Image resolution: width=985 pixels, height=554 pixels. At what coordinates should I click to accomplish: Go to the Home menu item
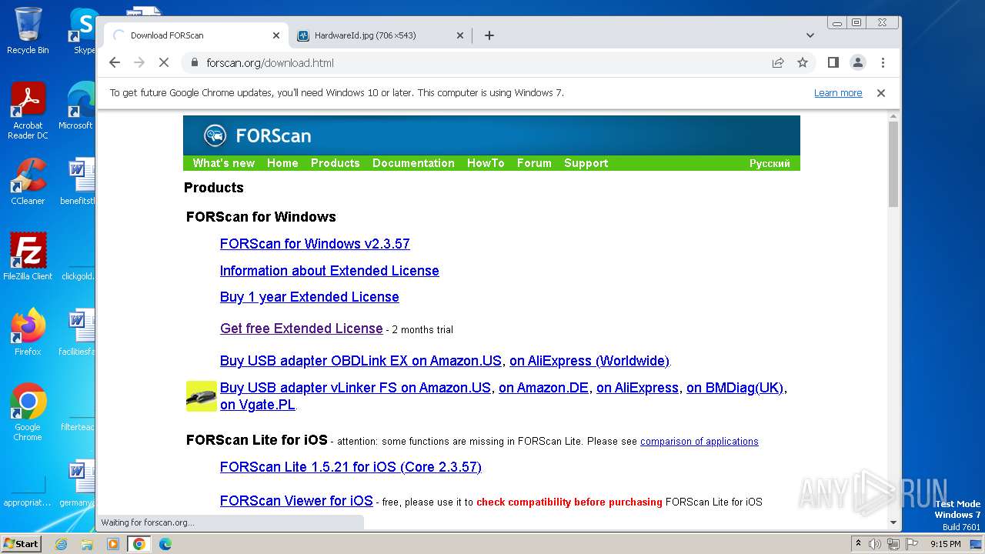tap(282, 163)
